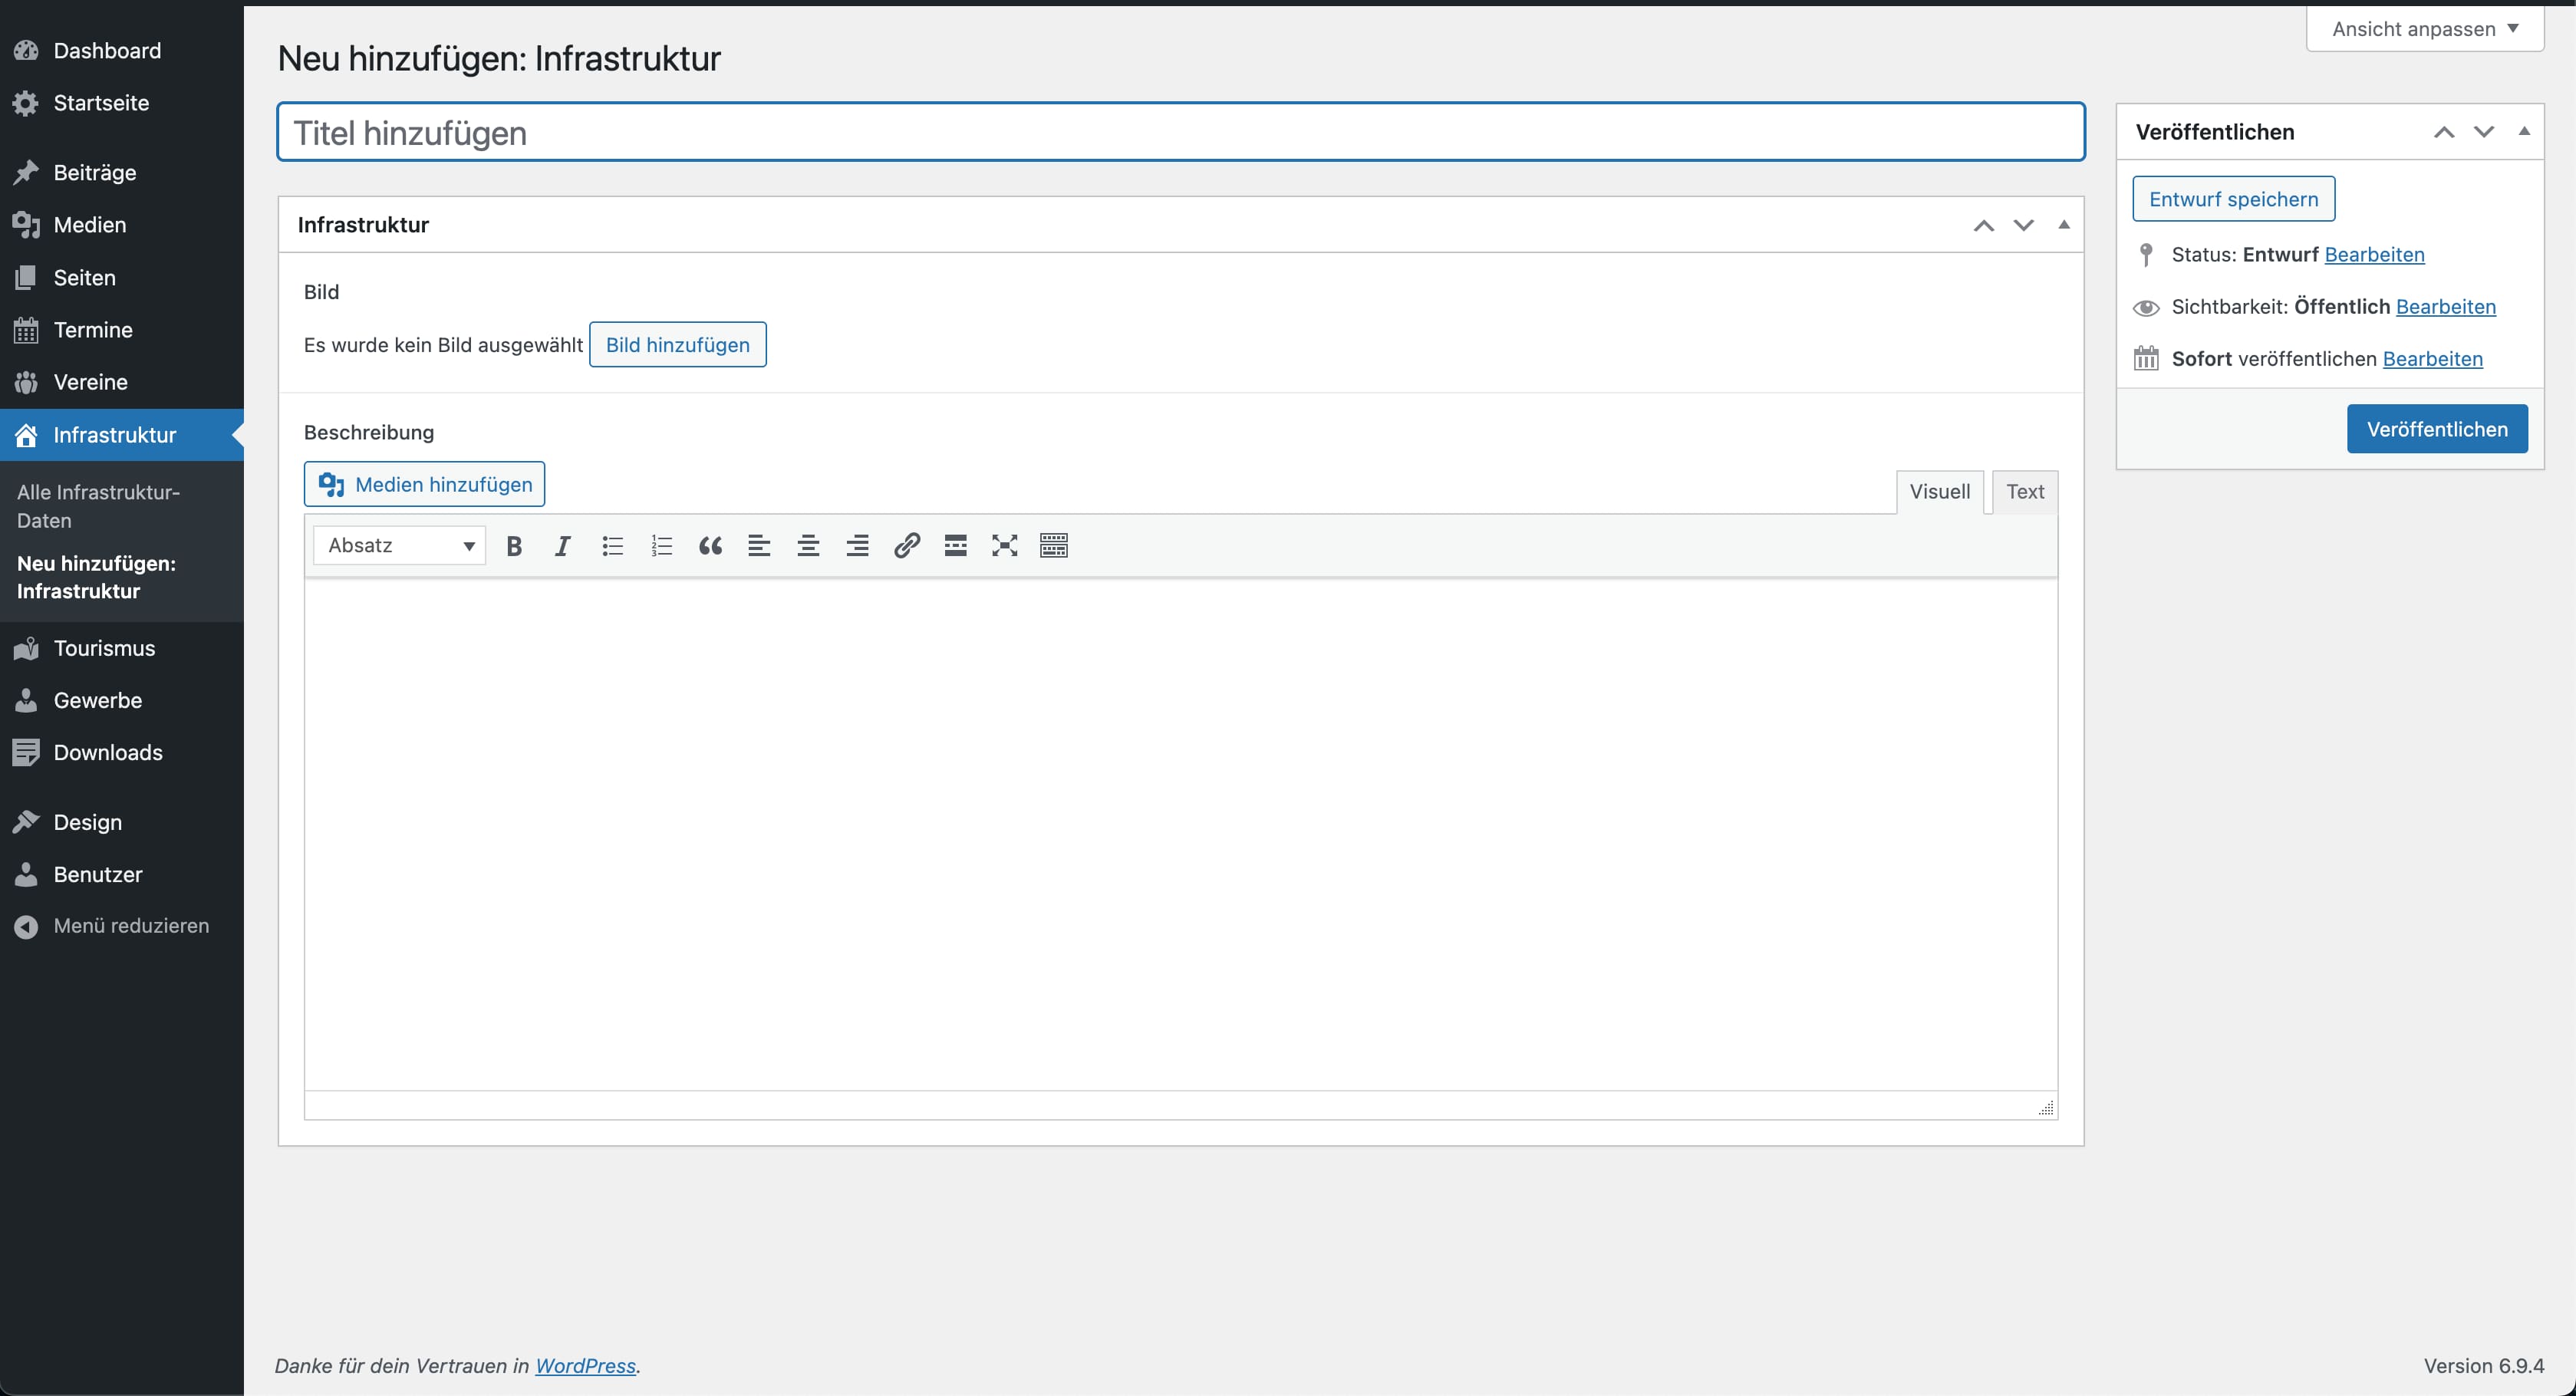This screenshot has height=1396, width=2576.
Task: Toggle the Infrastruktur panel collapse triangle
Action: click(x=2063, y=225)
